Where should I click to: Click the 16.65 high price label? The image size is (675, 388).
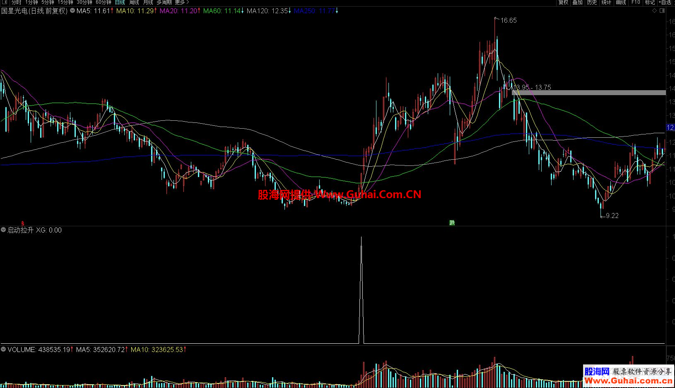[509, 20]
